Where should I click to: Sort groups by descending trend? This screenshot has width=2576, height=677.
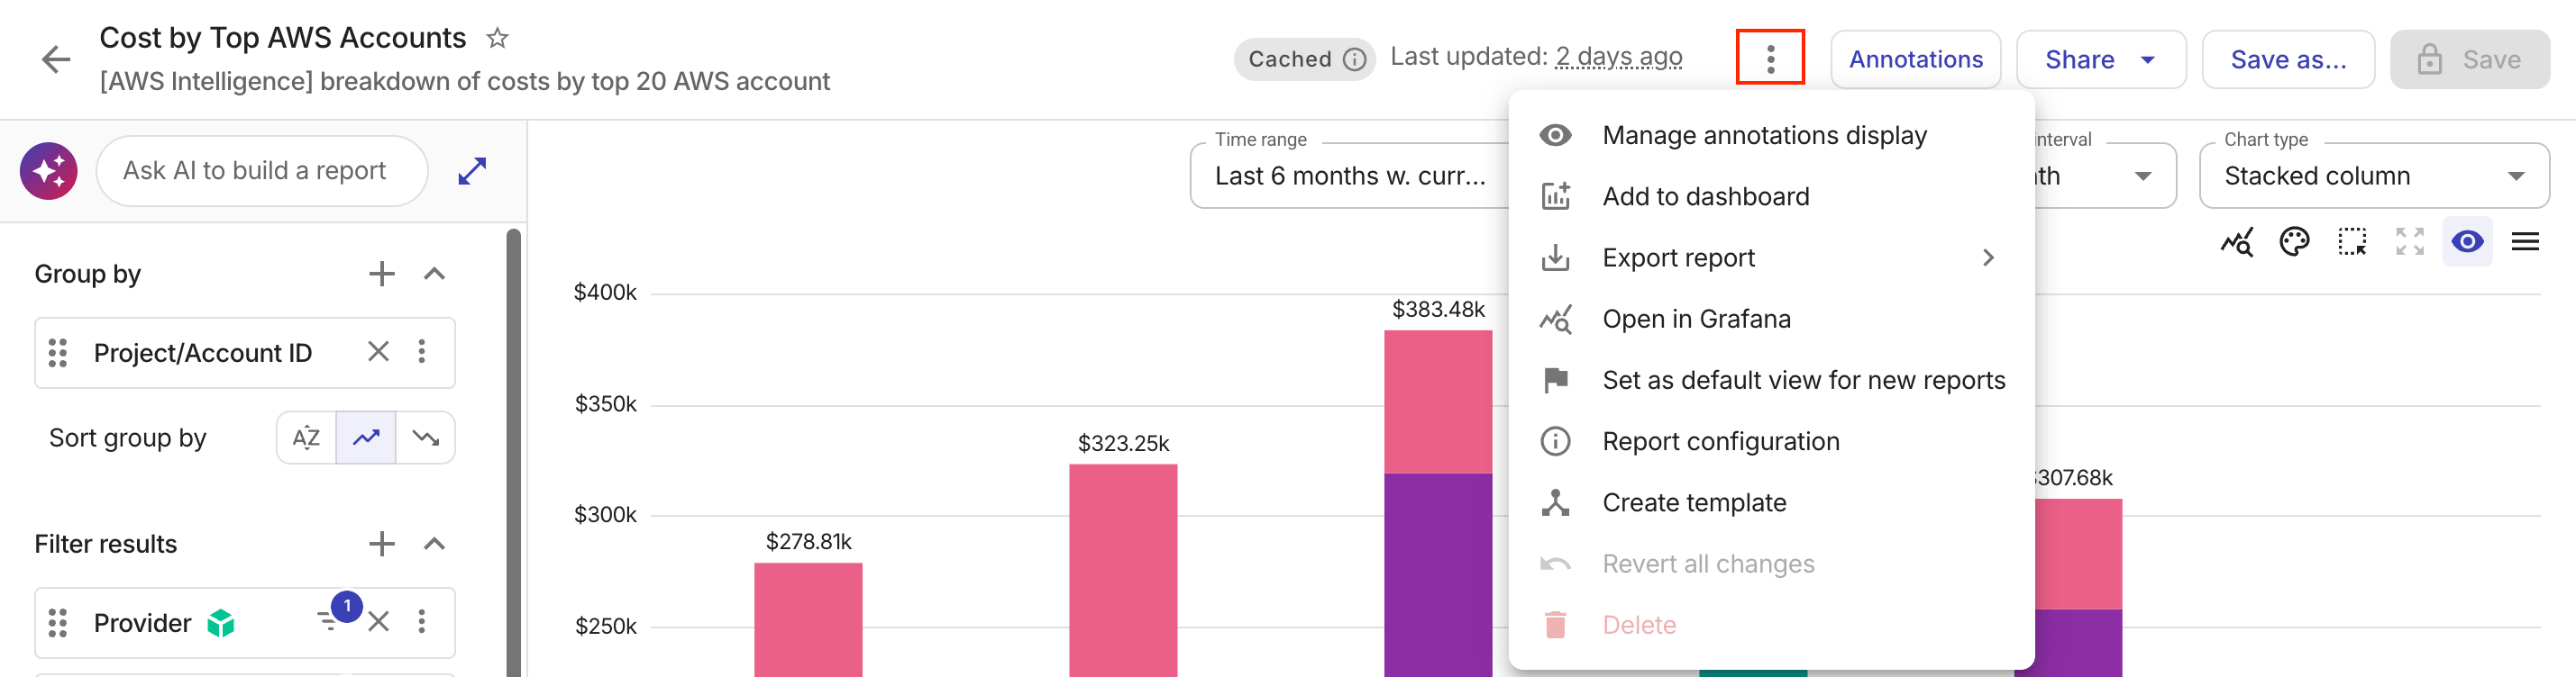pos(426,438)
